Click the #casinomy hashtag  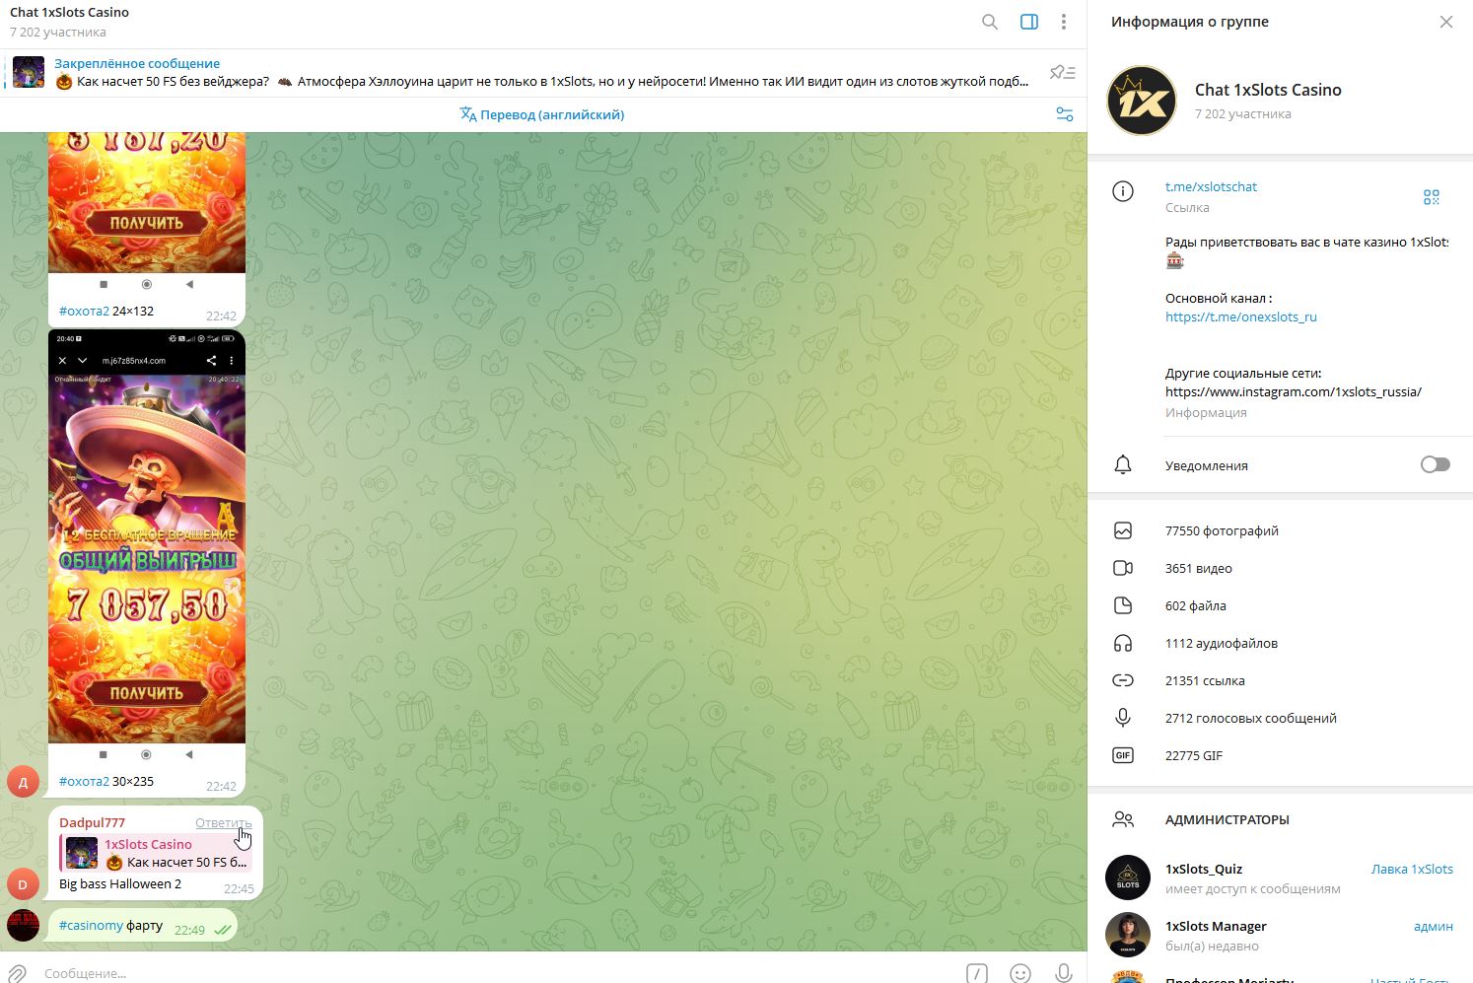tap(91, 925)
